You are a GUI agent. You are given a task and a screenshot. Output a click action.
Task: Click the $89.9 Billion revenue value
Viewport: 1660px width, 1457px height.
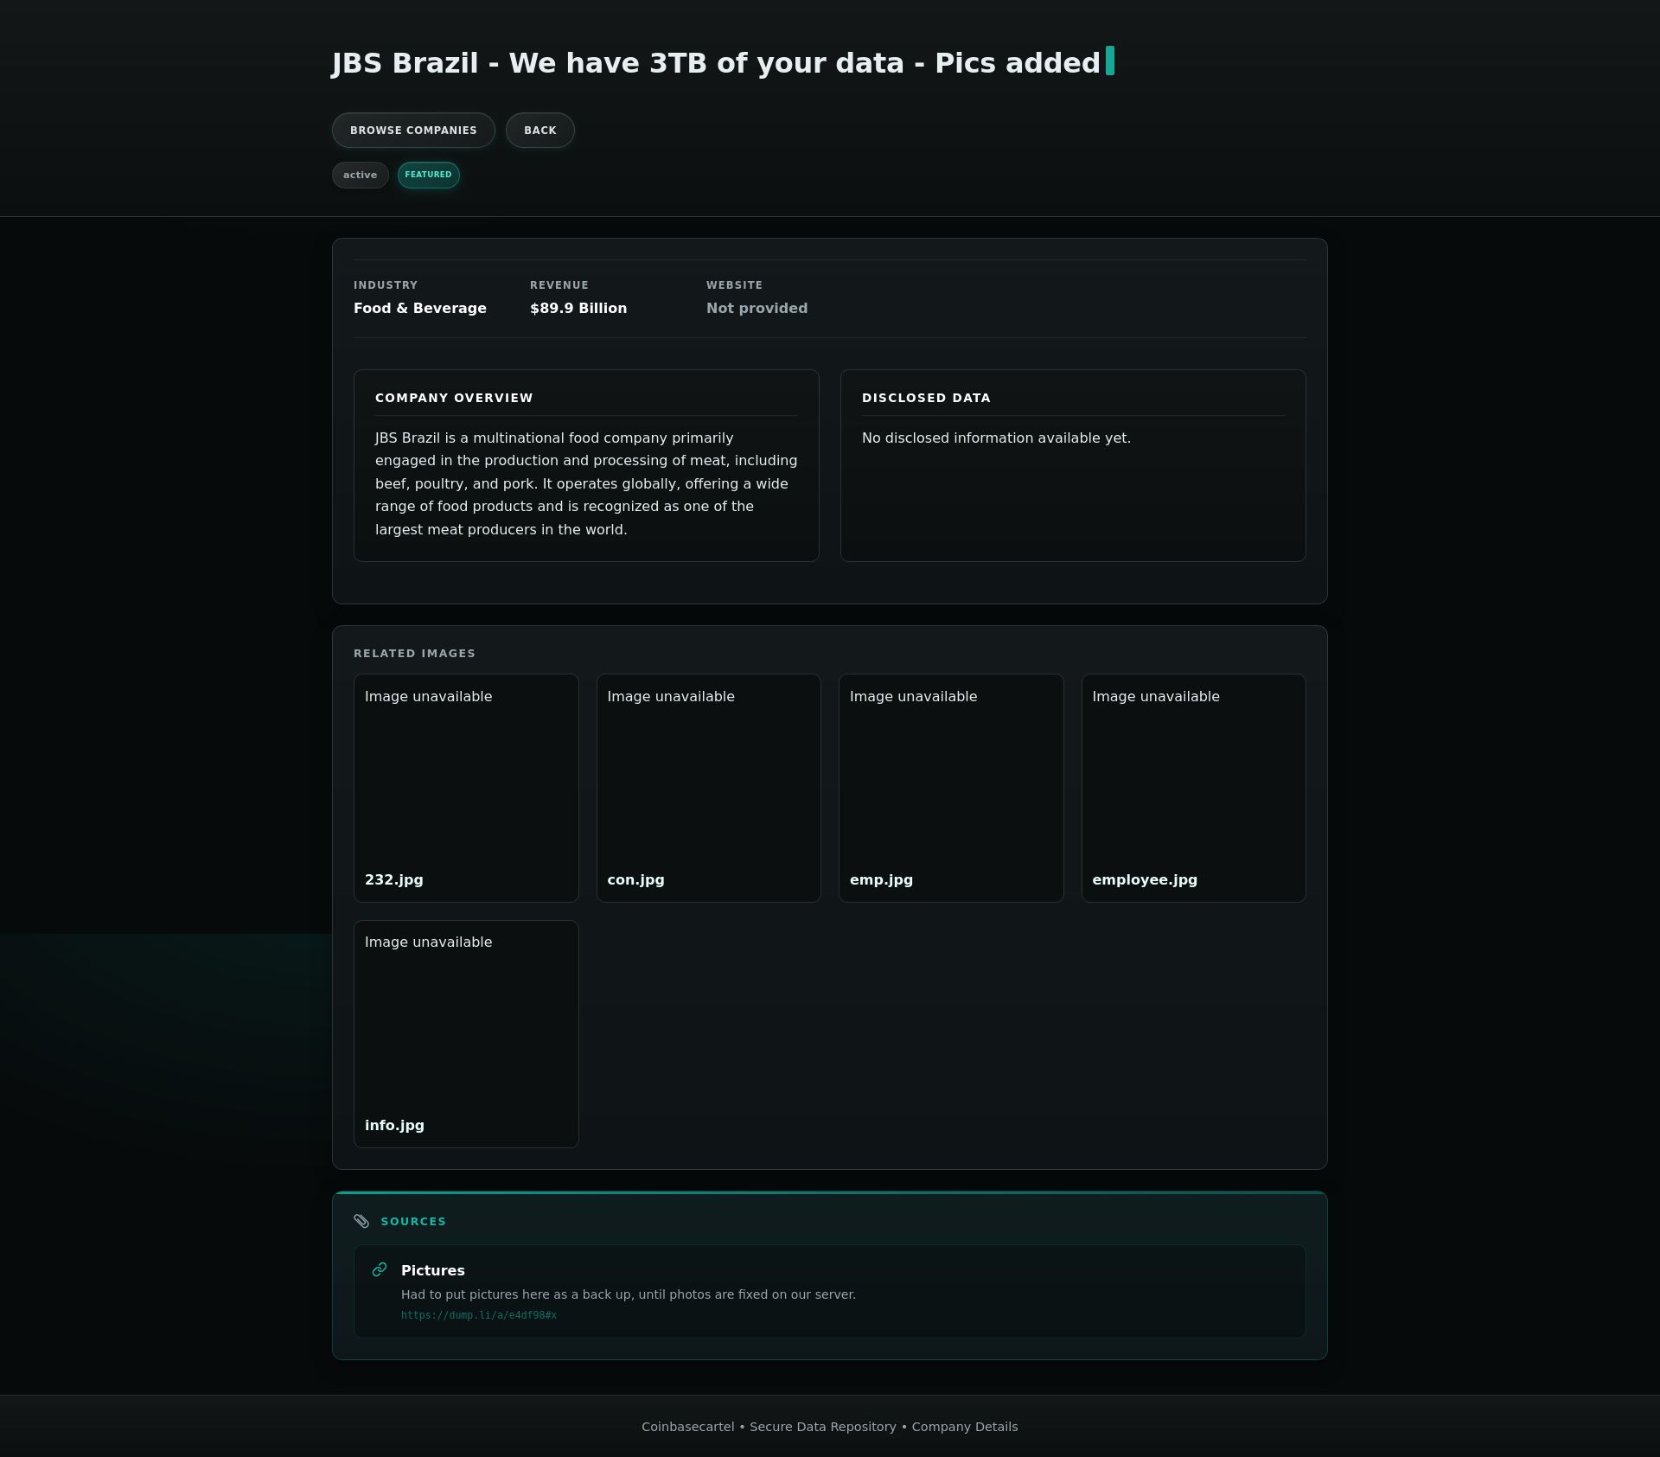pyautogui.click(x=578, y=309)
